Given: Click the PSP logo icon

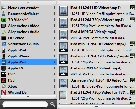Looking at the screenshot, I should 4,74.
